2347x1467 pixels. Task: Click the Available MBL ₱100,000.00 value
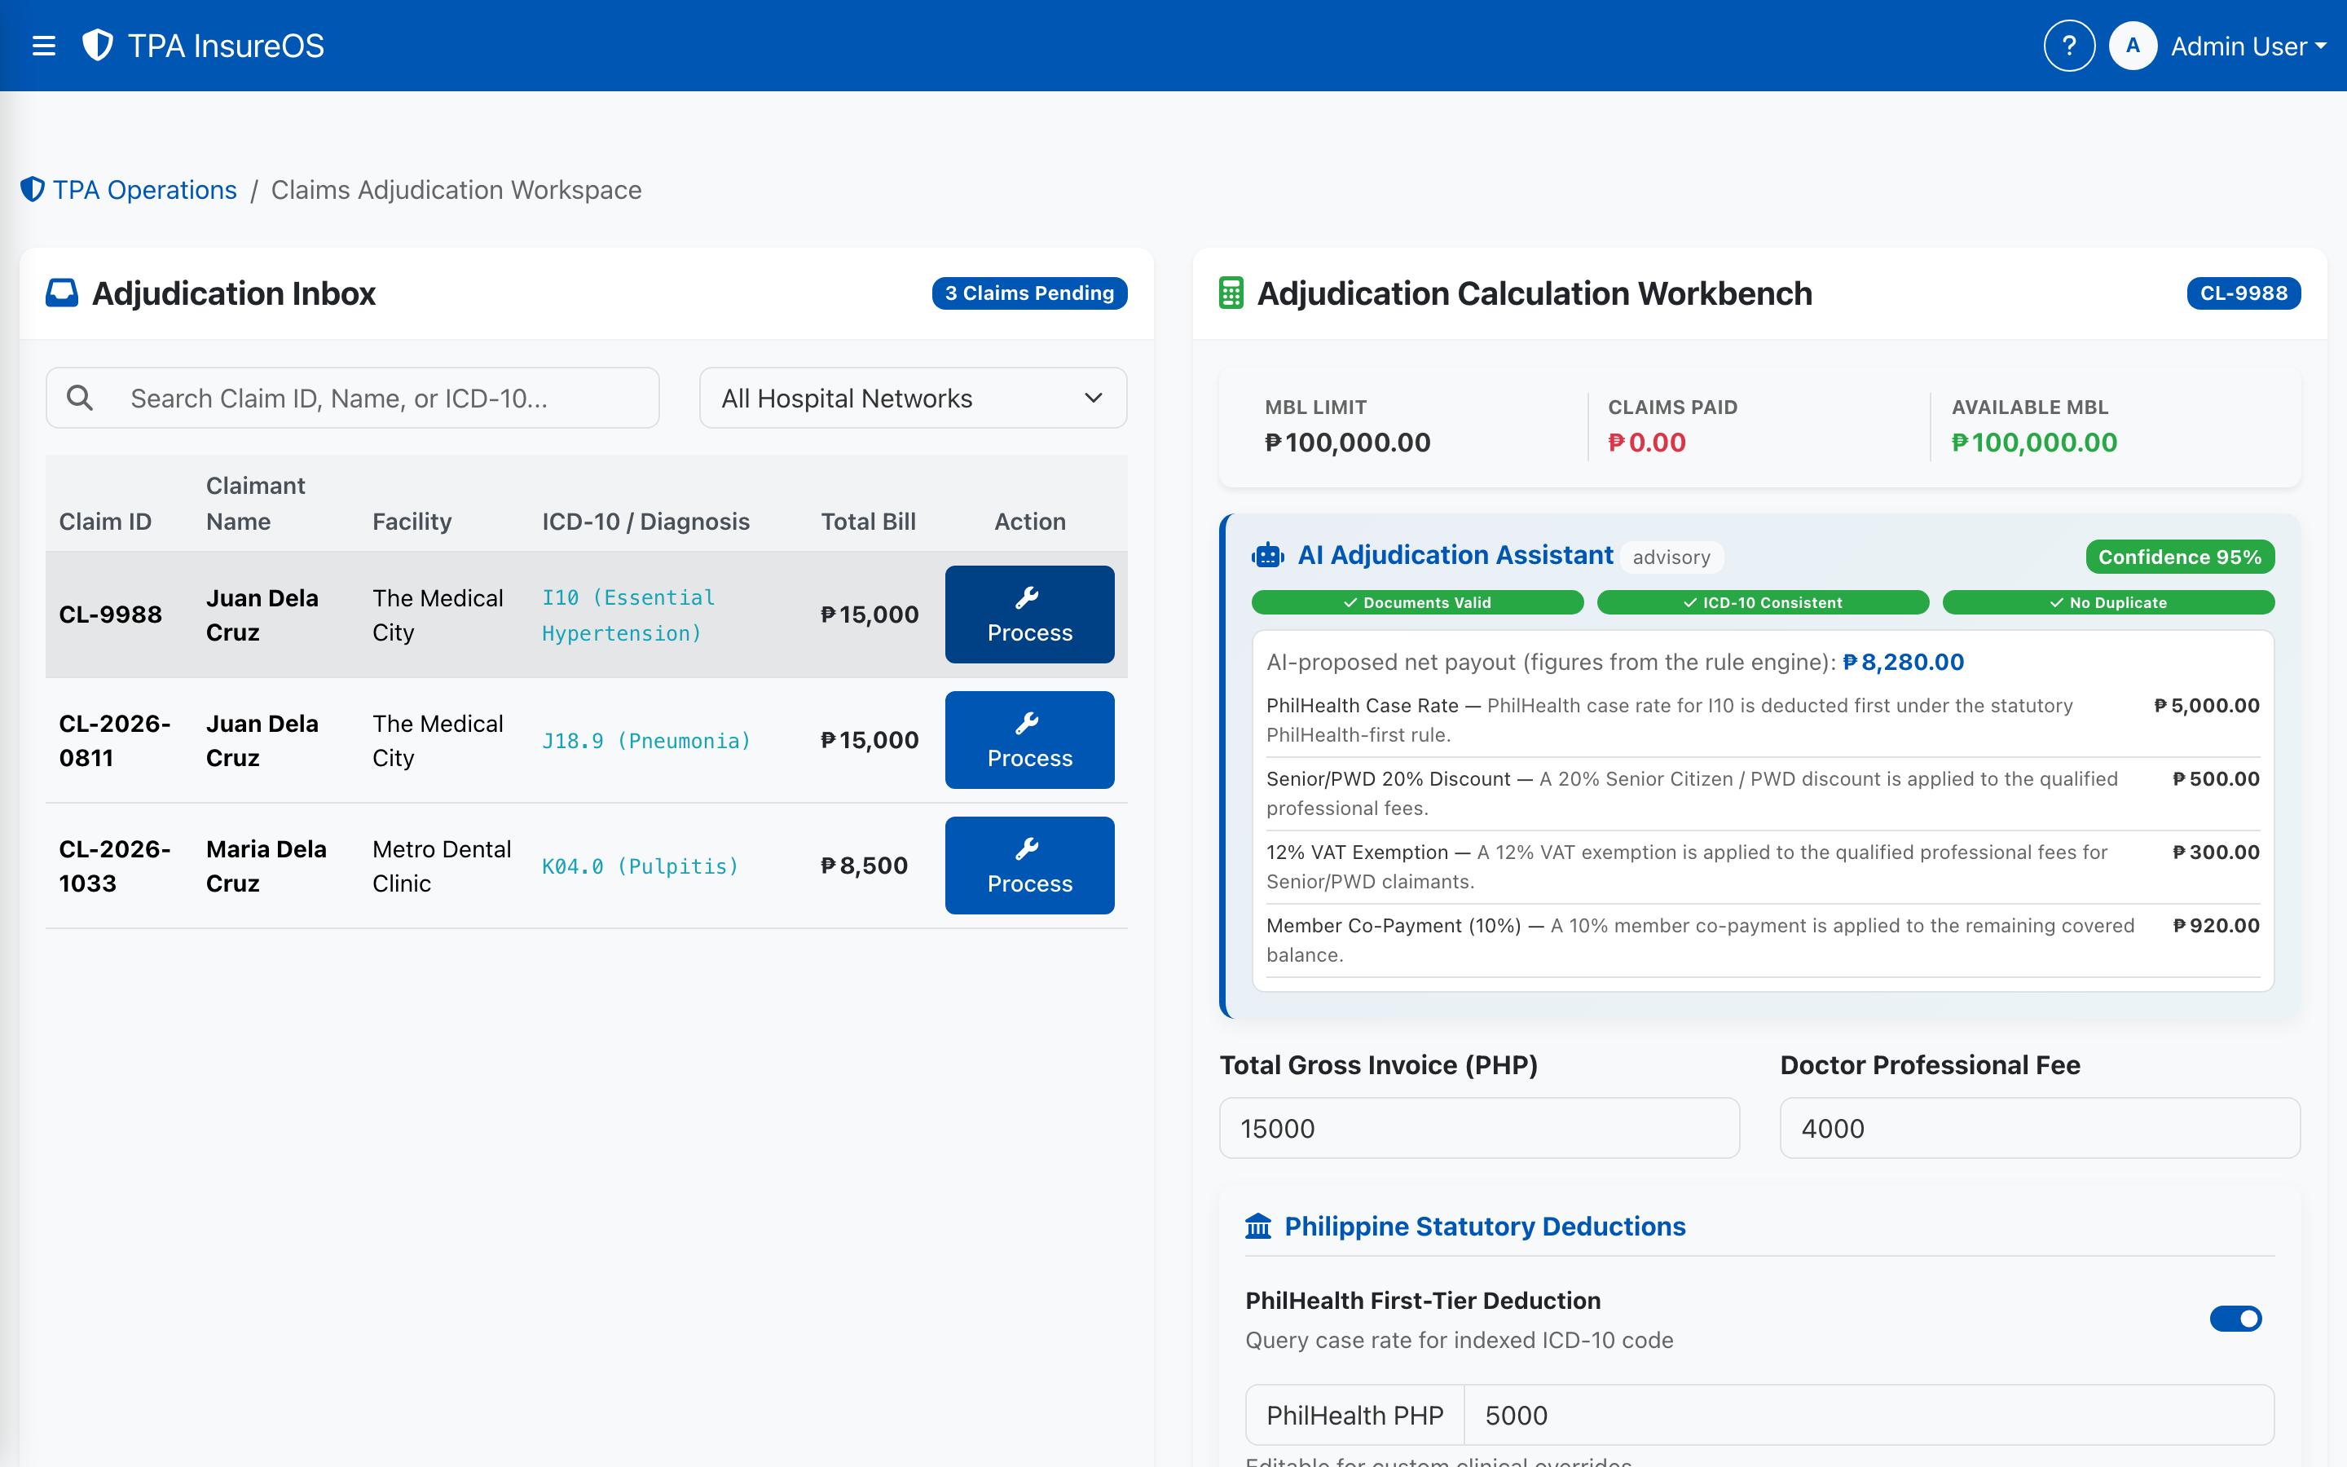coord(2034,443)
